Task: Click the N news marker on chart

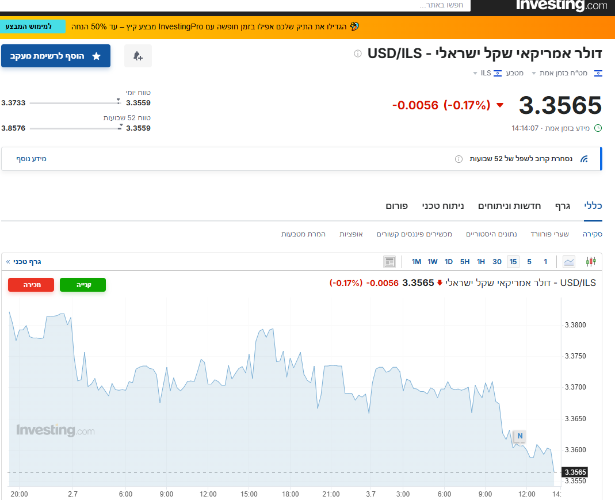Action: point(520,436)
